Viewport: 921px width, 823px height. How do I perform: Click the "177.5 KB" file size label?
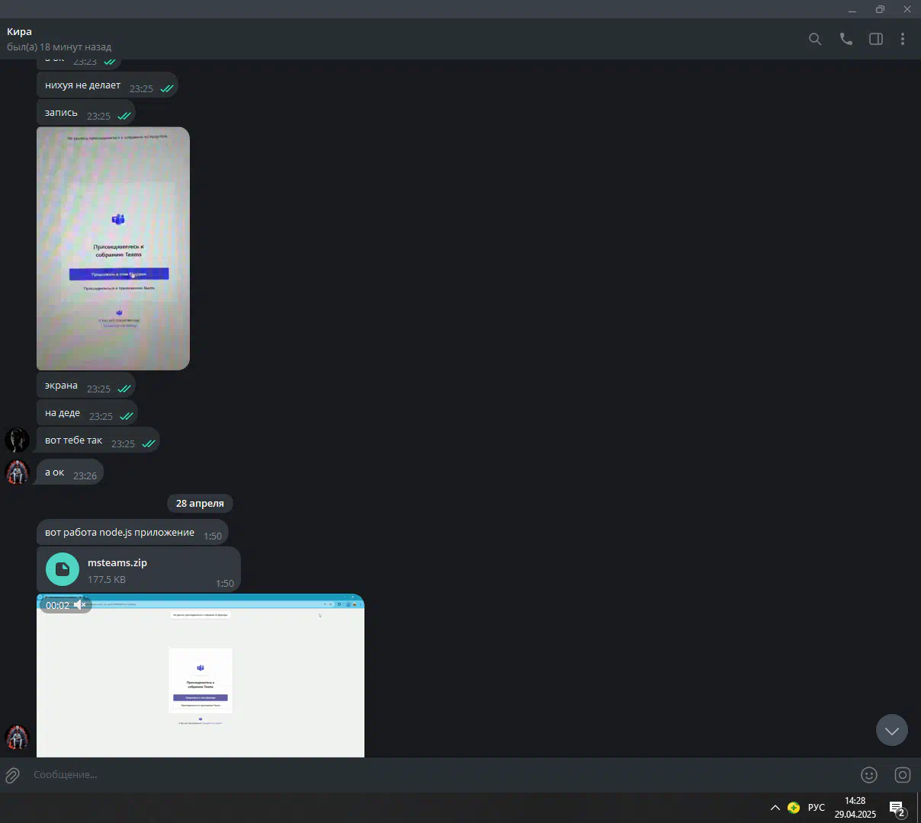click(x=107, y=580)
